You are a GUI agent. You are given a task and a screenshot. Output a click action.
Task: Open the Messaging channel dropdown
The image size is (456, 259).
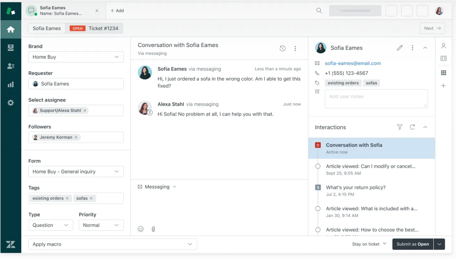(157, 187)
